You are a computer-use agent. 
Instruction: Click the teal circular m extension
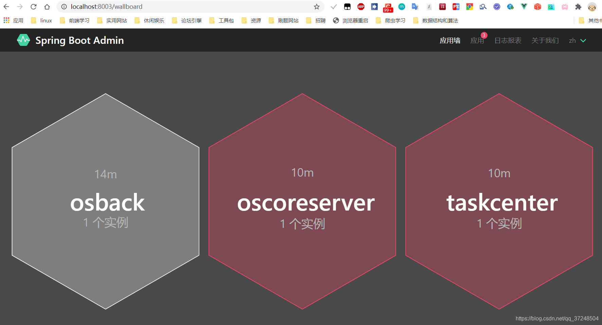tap(402, 6)
